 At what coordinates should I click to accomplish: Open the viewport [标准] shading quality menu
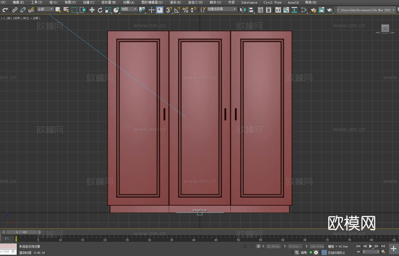(x=17, y=18)
